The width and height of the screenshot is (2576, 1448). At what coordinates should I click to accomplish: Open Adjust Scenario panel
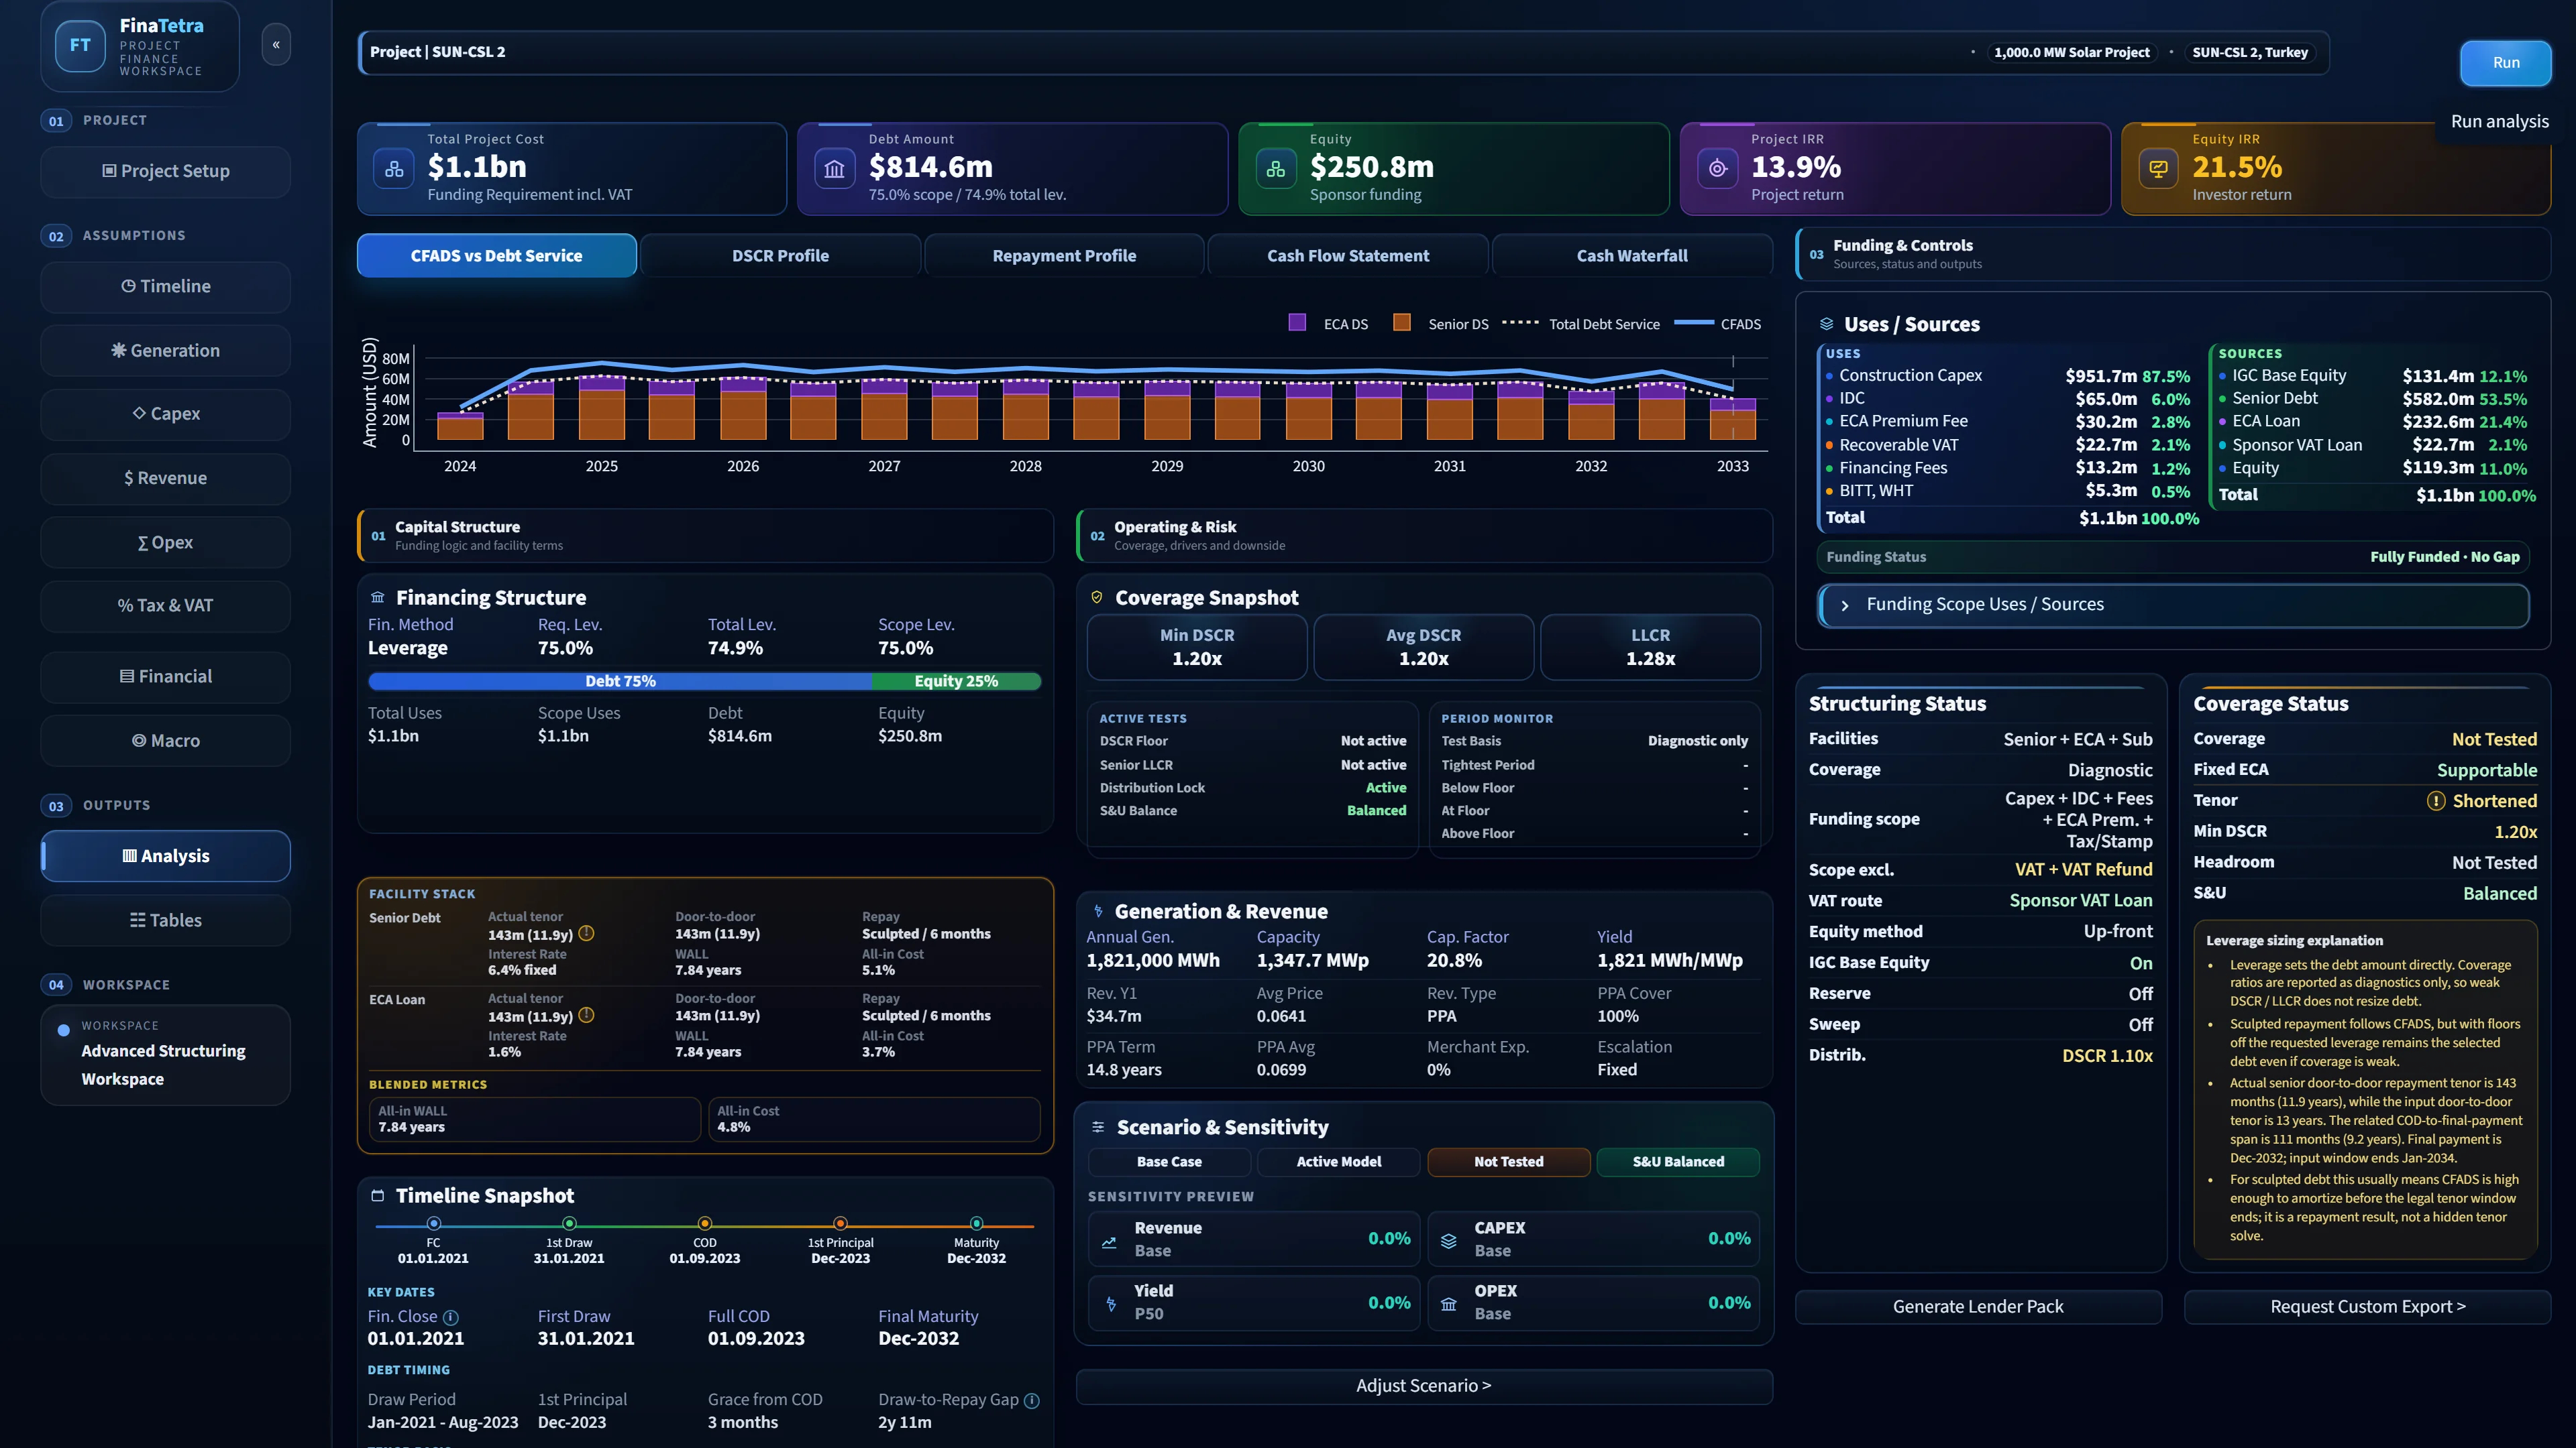[1424, 1386]
